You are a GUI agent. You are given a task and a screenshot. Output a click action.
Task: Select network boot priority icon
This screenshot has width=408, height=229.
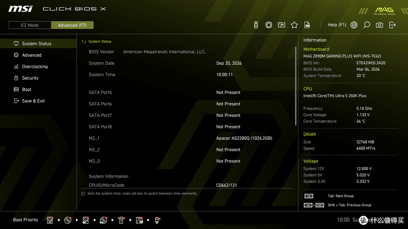point(157,220)
